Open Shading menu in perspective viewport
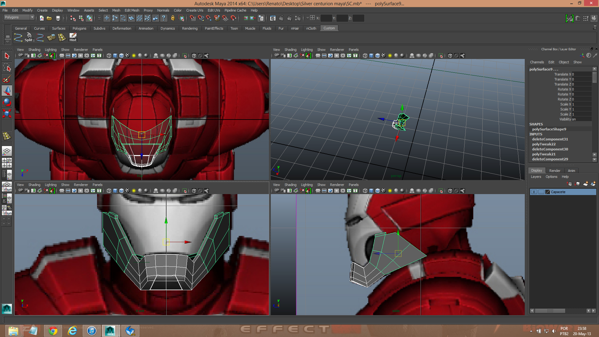The width and height of the screenshot is (599, 337). (x=290, y=50)
